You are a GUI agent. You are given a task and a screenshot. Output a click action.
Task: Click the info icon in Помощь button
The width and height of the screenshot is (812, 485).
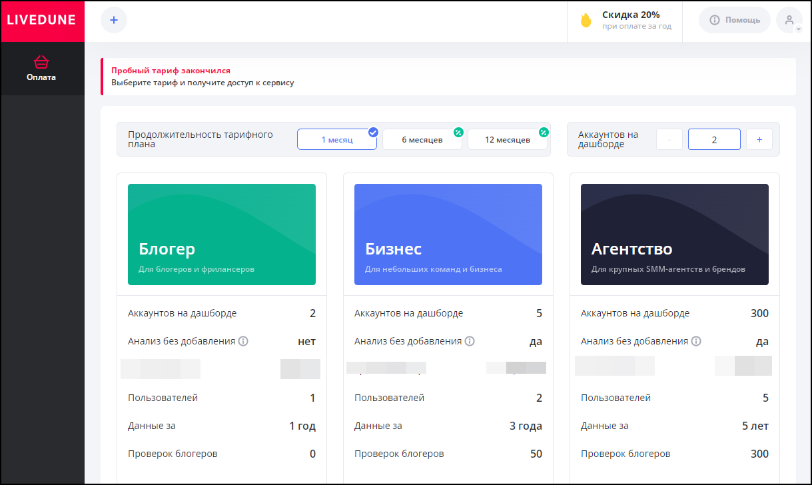[x=715, y=20]
